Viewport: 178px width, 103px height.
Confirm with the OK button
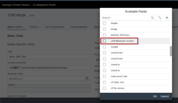(155, 96)
